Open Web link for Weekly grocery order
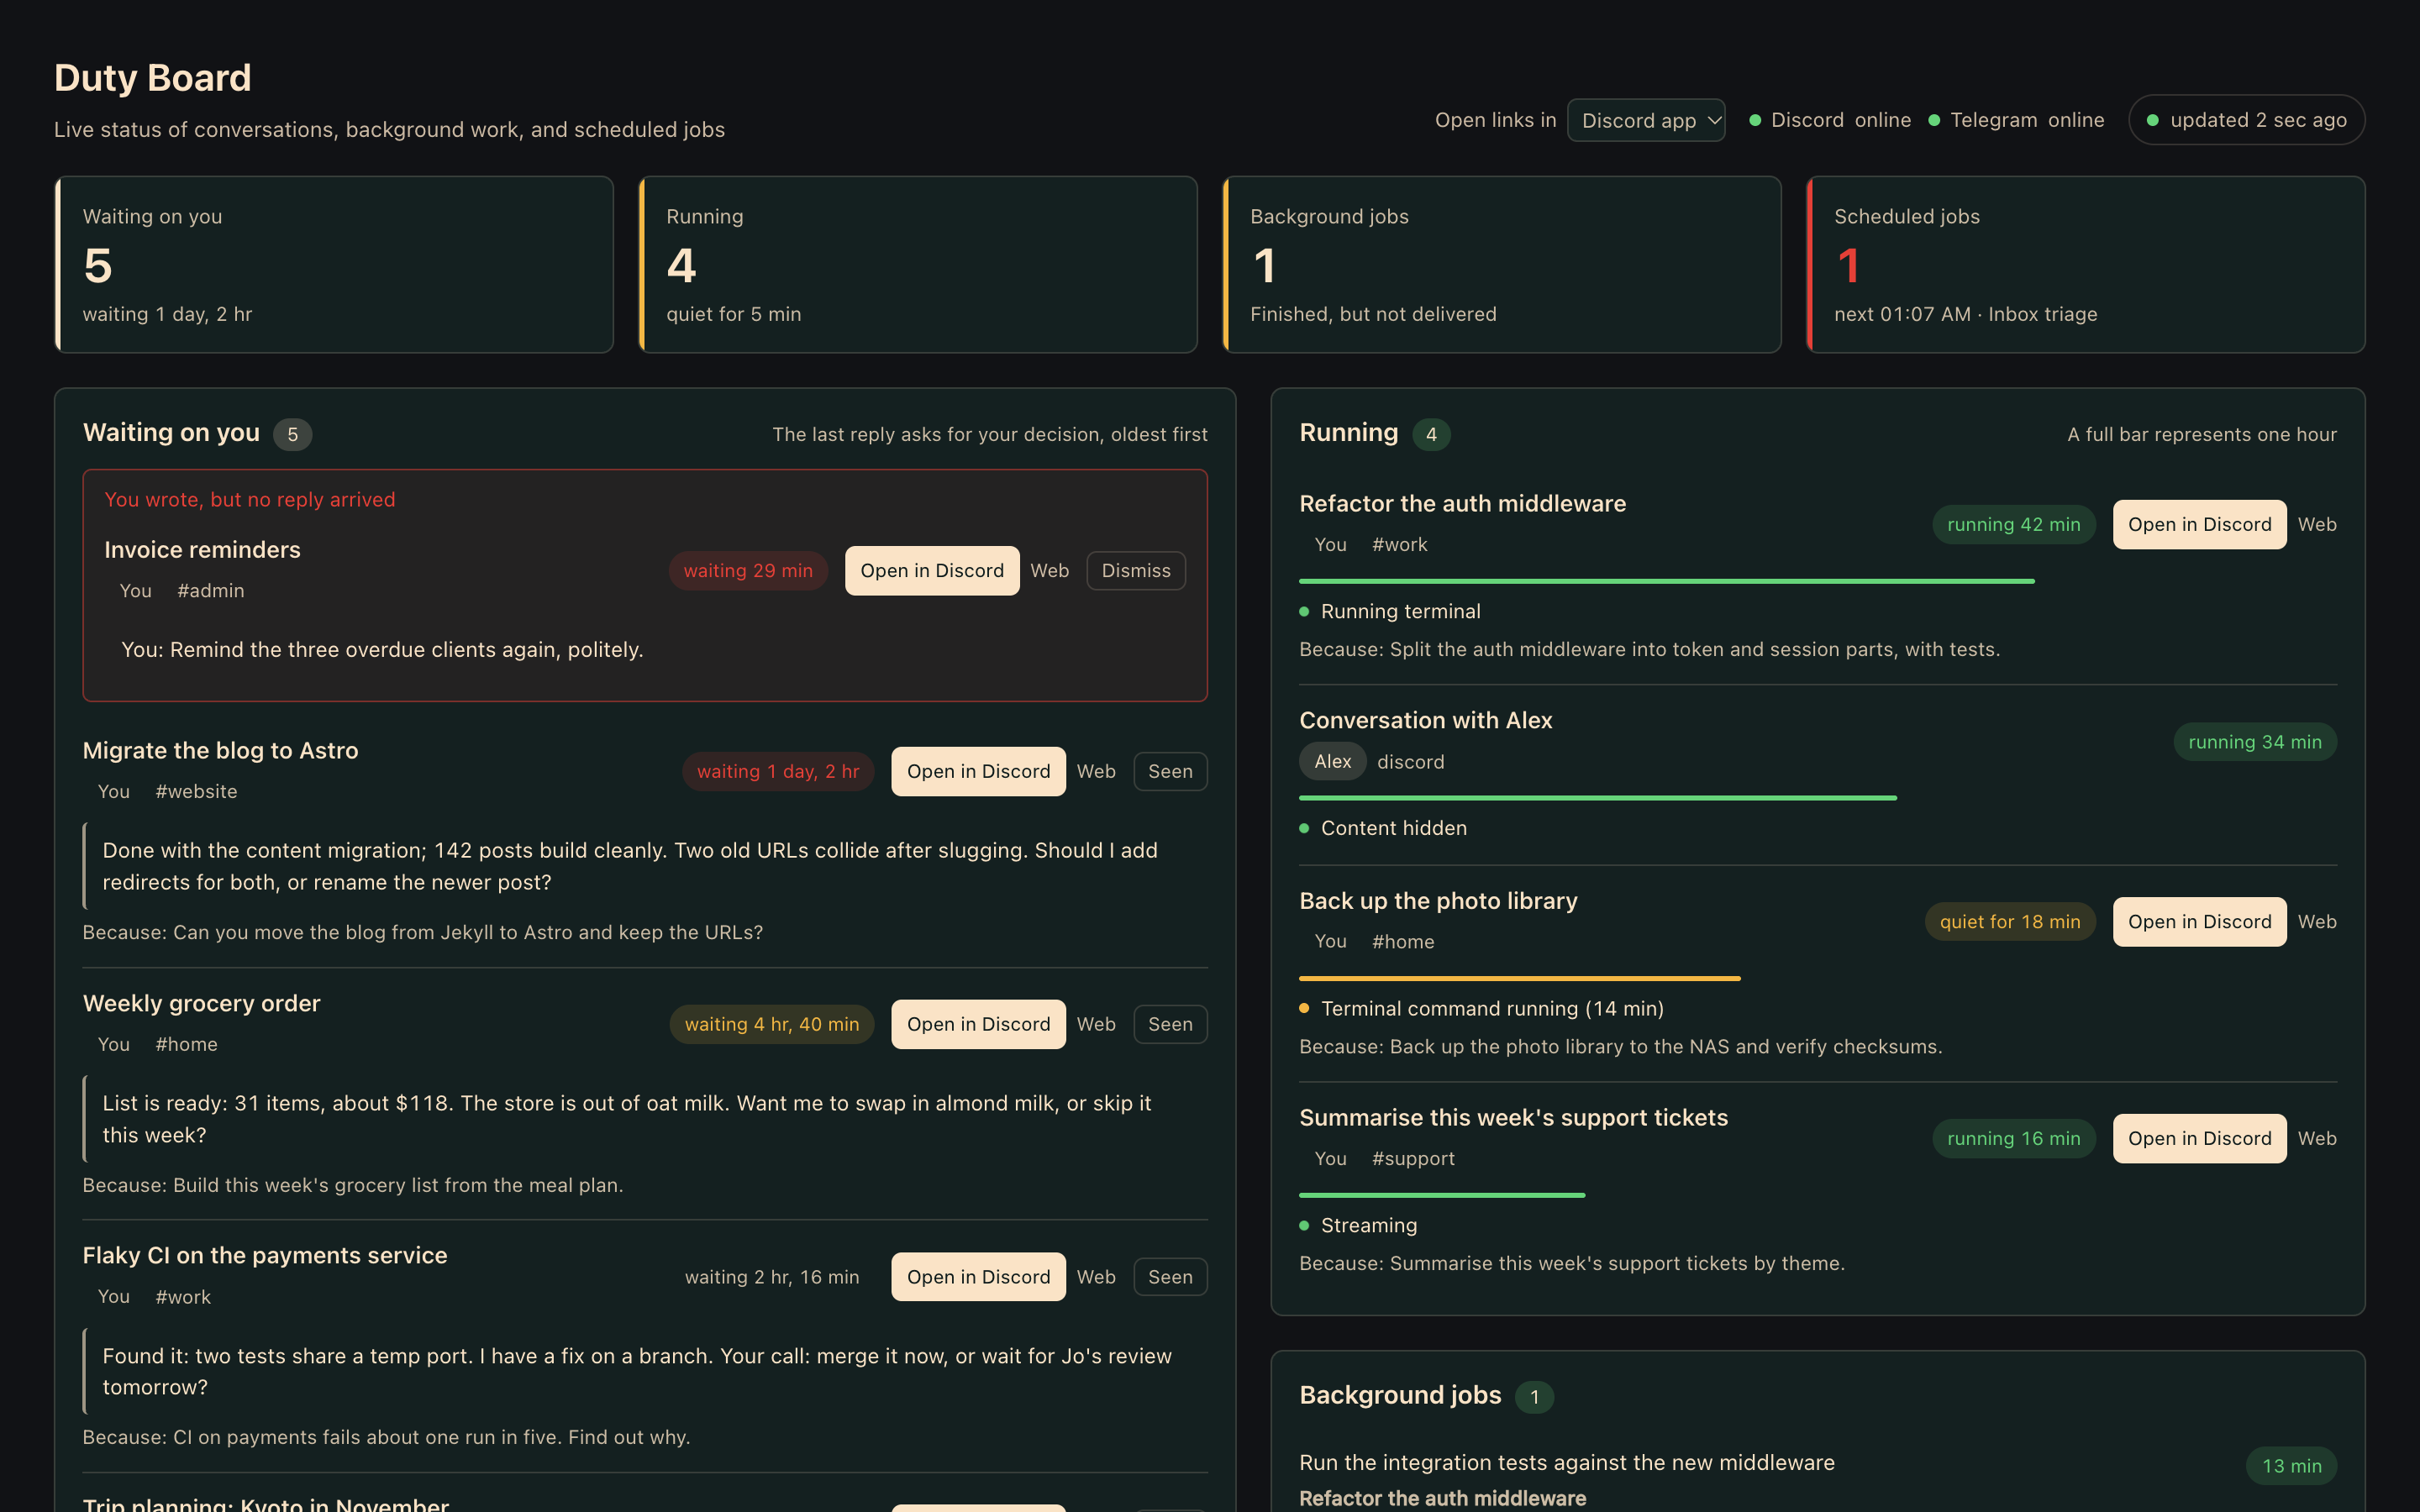 pos(1096,1024)
